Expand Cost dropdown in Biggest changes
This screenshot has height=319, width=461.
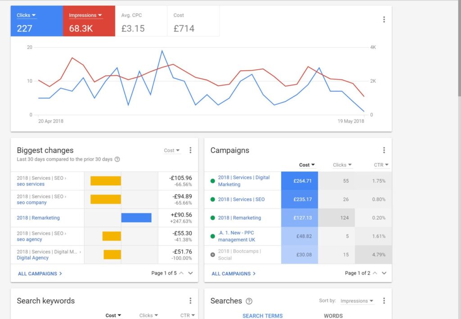tap(172, 150)
